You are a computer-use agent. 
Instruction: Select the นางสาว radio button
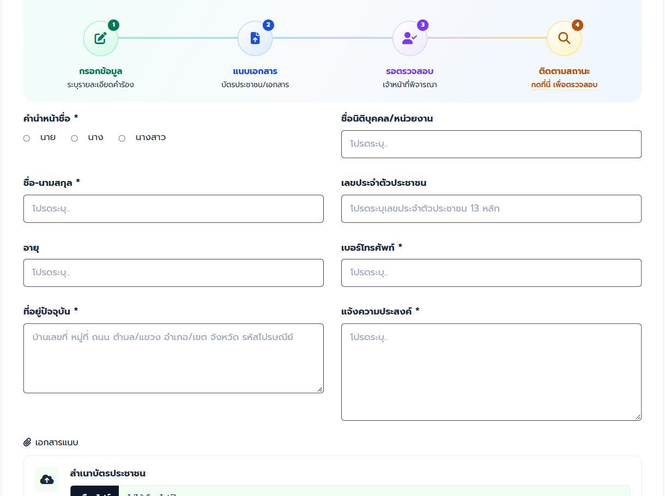pyautogui.click(x=122, y=138)
